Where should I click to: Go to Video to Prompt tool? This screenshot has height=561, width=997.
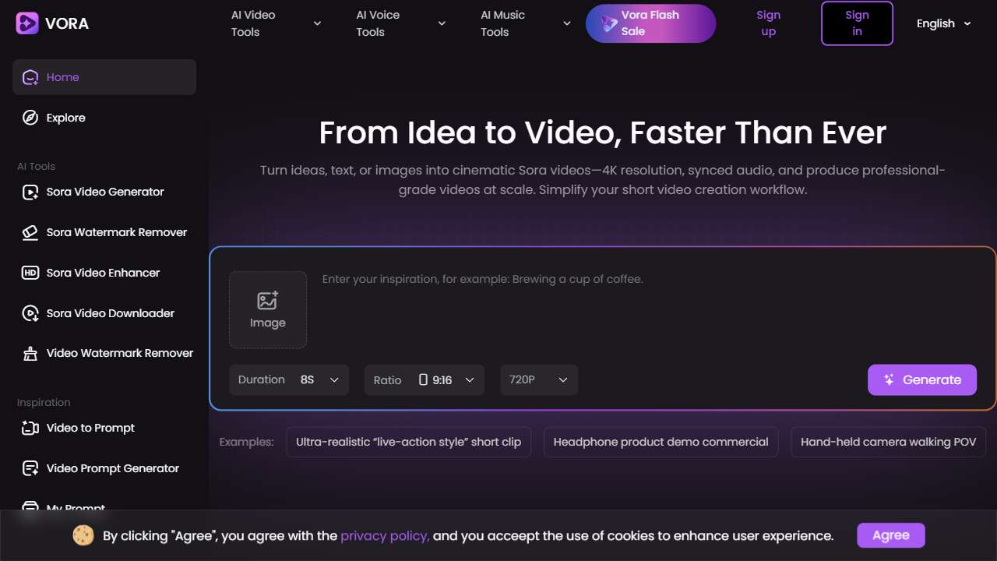point(90,428)
